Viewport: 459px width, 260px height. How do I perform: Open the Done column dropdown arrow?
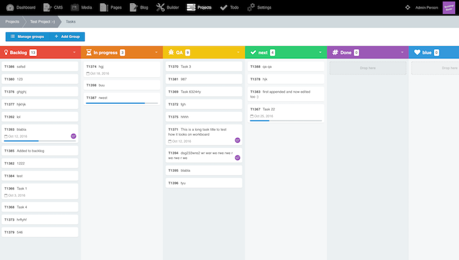coord(402,53)
